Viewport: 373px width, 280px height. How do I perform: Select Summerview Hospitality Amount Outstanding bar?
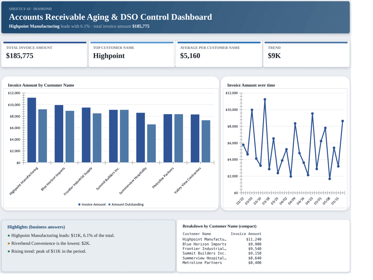(151, 143)
